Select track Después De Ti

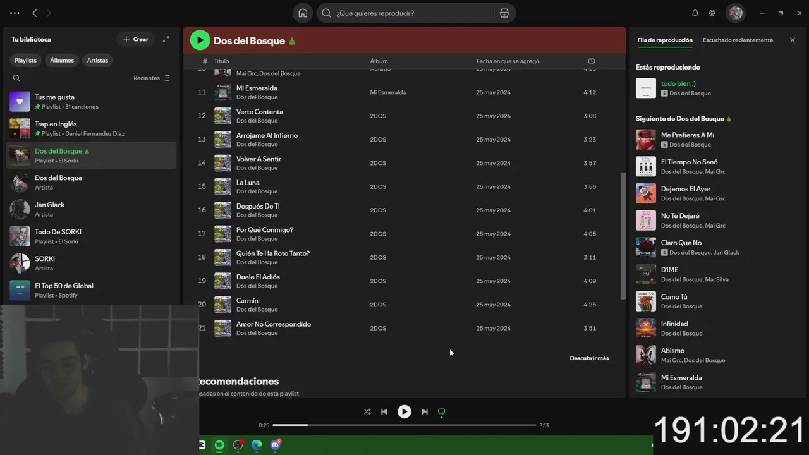coord(404,210)
